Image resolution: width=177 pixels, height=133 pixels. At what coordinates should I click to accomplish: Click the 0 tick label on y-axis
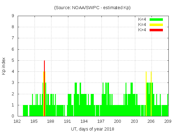click(13, 116)
